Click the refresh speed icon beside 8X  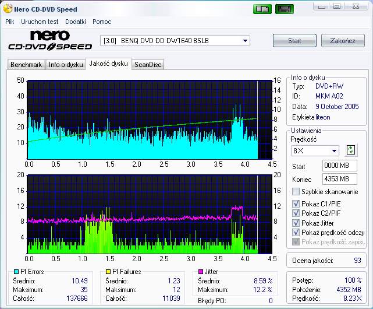click(351, 150)
